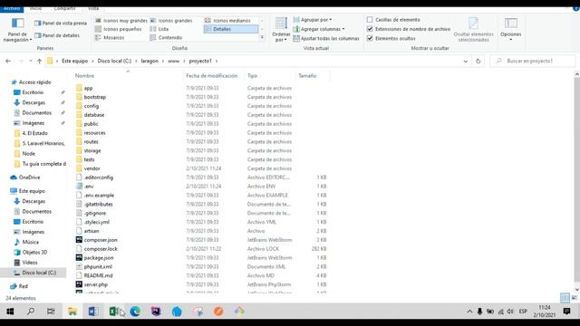Select the Detalles layout
This screenshot has width=580, height=326.
231,29
